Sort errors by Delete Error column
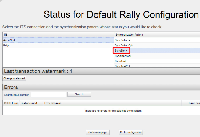Screen dimensions: 200x137 pos(11,103)
